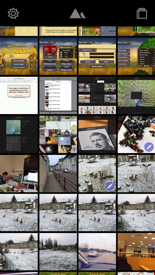Open the albums stack icon
The image size is (155, 275).
click(142, 13)
